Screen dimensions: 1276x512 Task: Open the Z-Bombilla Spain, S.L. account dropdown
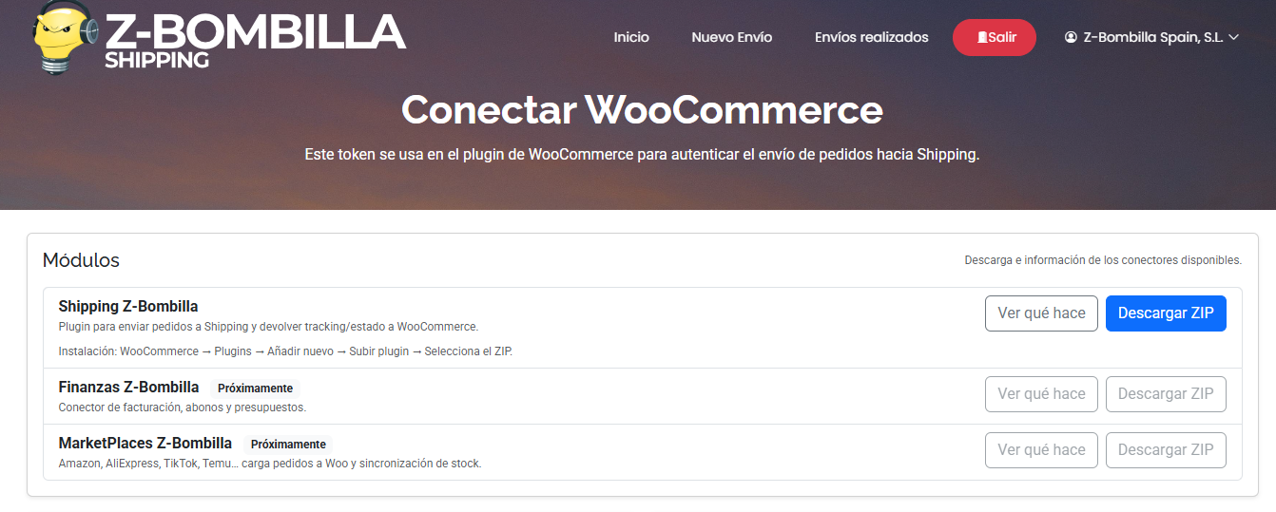1152,38
